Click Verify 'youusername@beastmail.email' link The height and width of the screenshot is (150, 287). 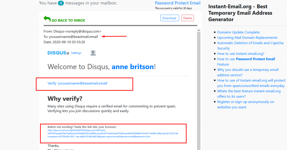78,83
